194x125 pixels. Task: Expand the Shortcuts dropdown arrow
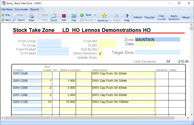110,21
